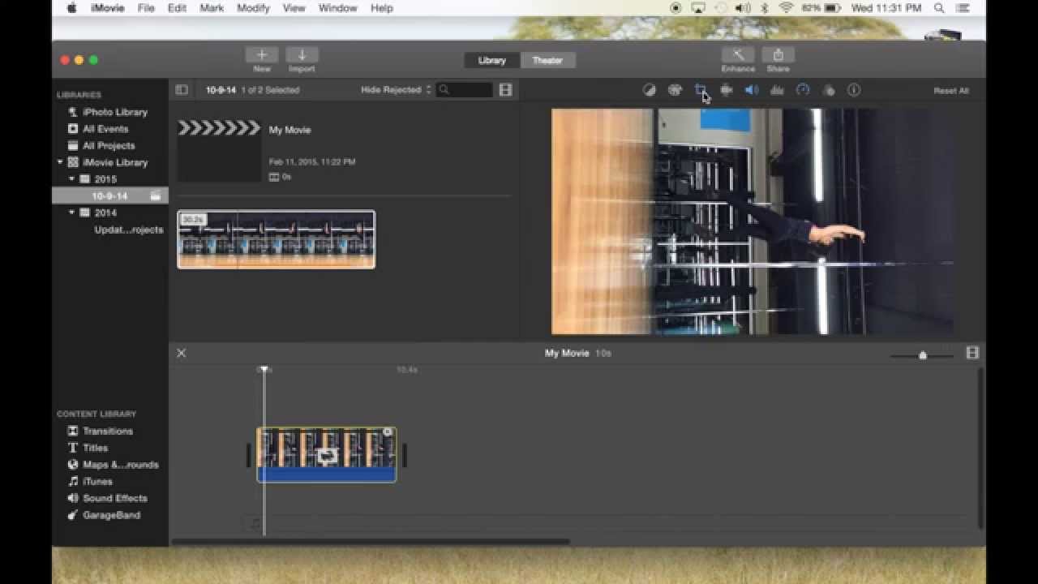Open the Color Correction palette adjustment

(675, 90)
